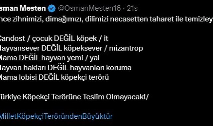Open Osman Mesten's profile via display name
This screenshot has width=213, height=126.
23,8
